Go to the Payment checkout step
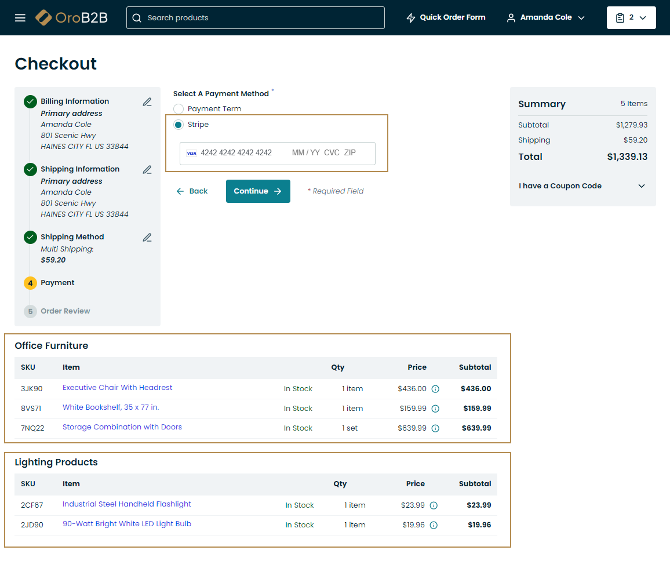The image size is (670, 561). tap(57, 283)
